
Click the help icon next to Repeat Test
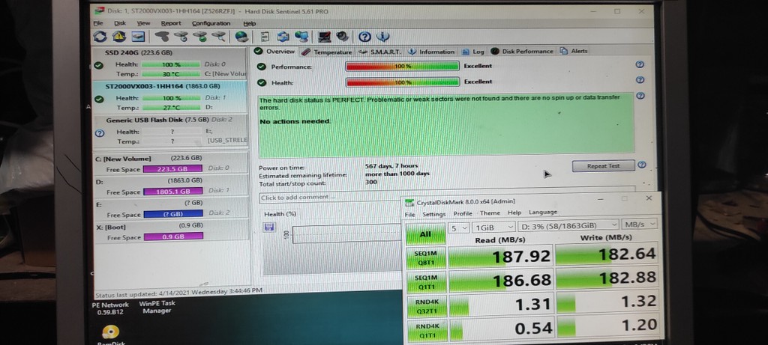pyautogui.click(x=642, y=165)
